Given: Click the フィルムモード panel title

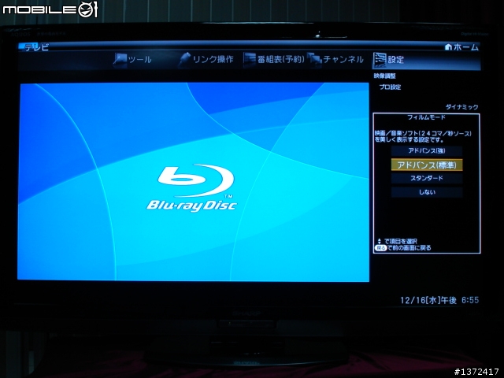Looking at the screenshot, I should 426,117.
